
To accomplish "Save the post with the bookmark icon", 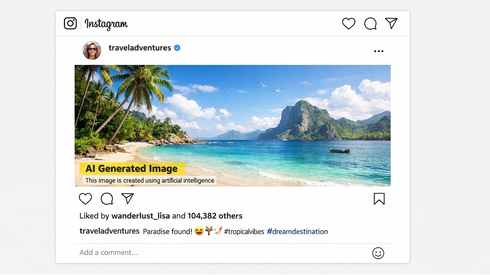I will pyautogui.click(x=379, y=199).
